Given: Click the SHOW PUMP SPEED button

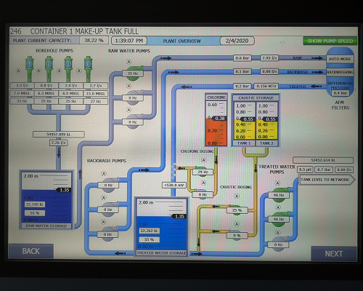Looking at the screenshot, I should tap(330, 41).
